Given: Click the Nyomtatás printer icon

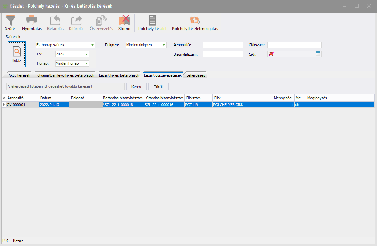Looking at the screenshot, I should pyautogui.click(x=31, y=21).
